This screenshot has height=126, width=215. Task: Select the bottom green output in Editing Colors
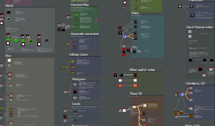point(73,73)
